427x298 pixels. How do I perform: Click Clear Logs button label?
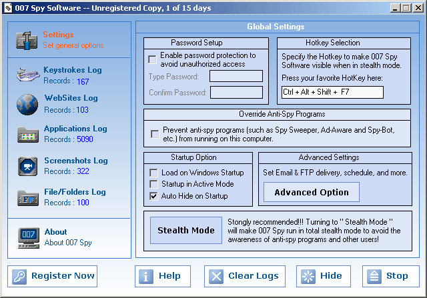(x=254, y=276)
